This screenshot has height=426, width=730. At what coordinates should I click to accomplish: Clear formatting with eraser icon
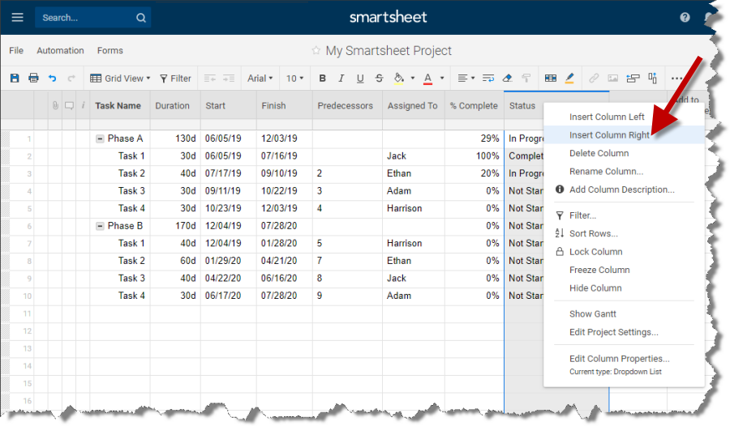(x=508, y=78)
